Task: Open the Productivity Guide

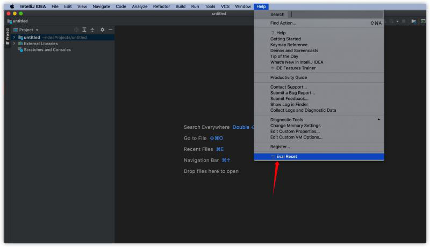Action: [319, 77]
